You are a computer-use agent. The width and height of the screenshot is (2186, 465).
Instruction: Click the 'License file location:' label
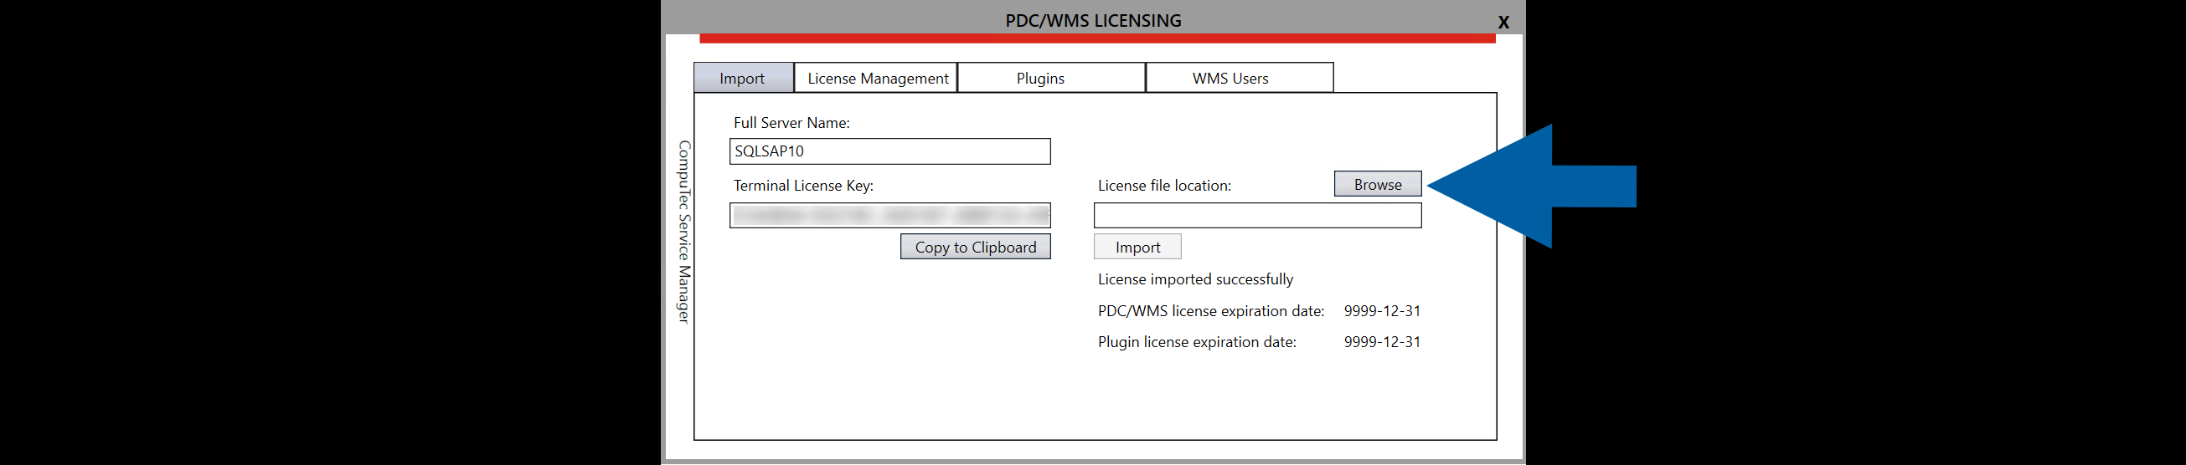[x=1164, y=186]
